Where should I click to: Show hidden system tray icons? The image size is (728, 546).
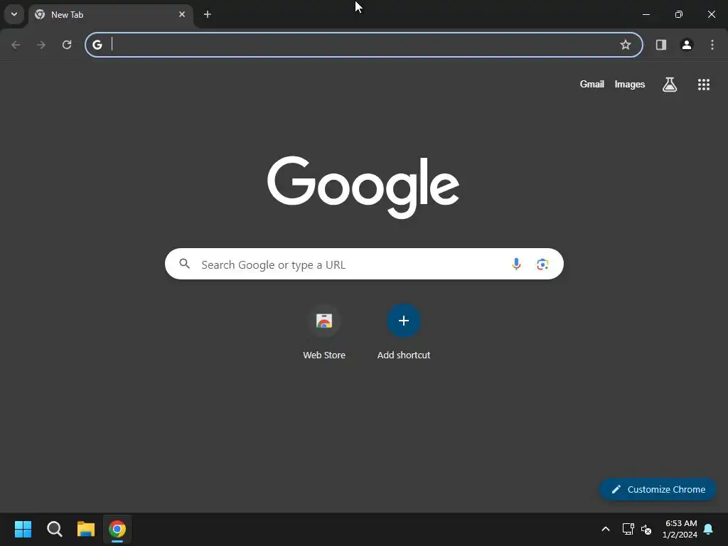(x=606, y=529)
